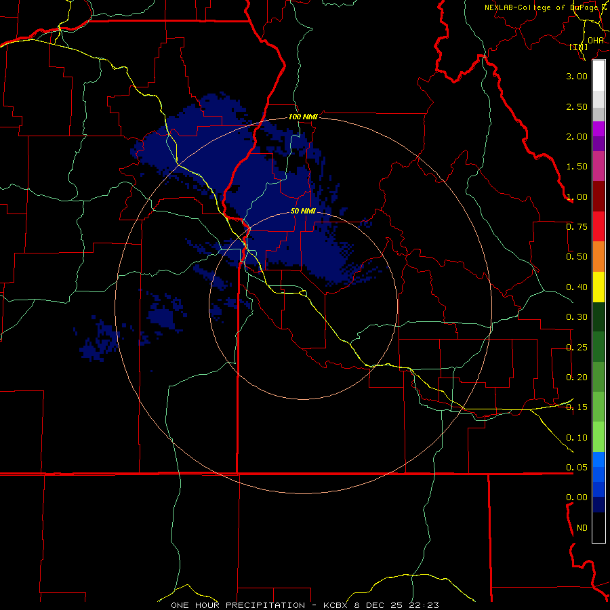Click the 2.50 legend value
The image size is (610, 610).
coord(577,106)
